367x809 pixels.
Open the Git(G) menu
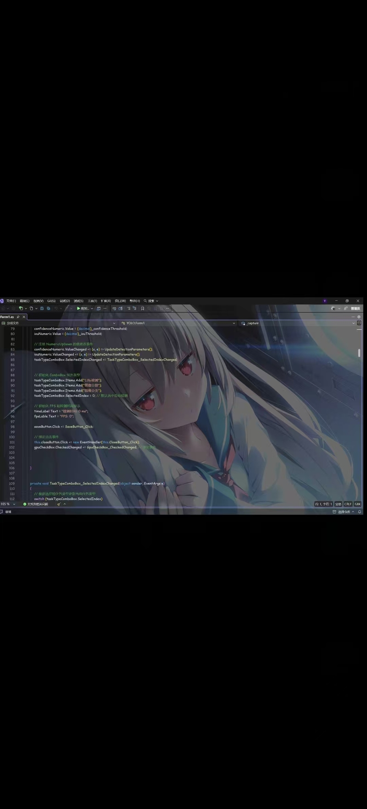pyautogui.click(x=51, y=301)
